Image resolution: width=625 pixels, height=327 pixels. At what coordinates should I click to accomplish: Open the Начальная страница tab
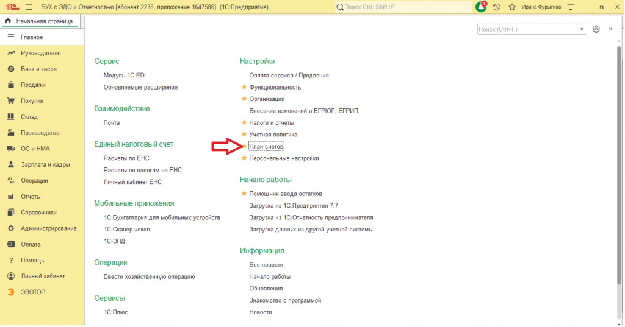point(40,21)
